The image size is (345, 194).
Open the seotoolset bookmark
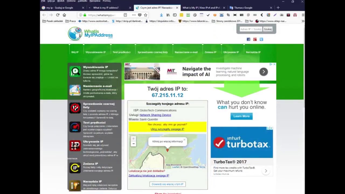94,21
